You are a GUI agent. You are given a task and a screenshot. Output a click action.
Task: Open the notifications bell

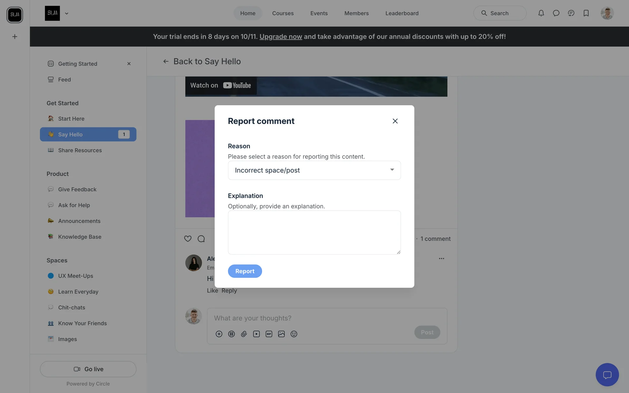pyautogui.click(x=541, y=13)
